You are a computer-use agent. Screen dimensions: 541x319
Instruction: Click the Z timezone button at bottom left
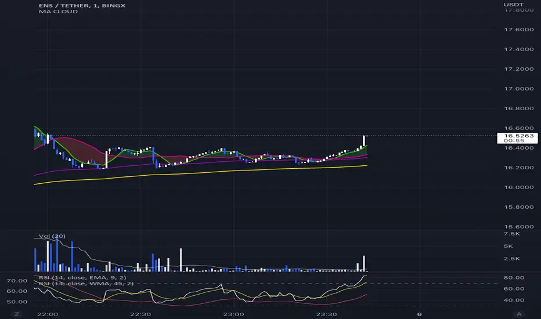[x=17, y=314]
